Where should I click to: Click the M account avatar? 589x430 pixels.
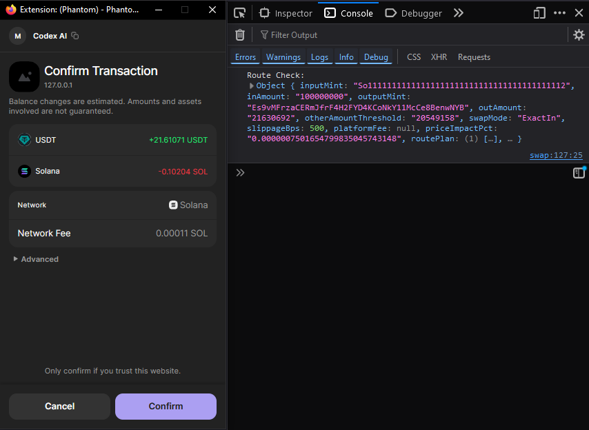[18, 36]
